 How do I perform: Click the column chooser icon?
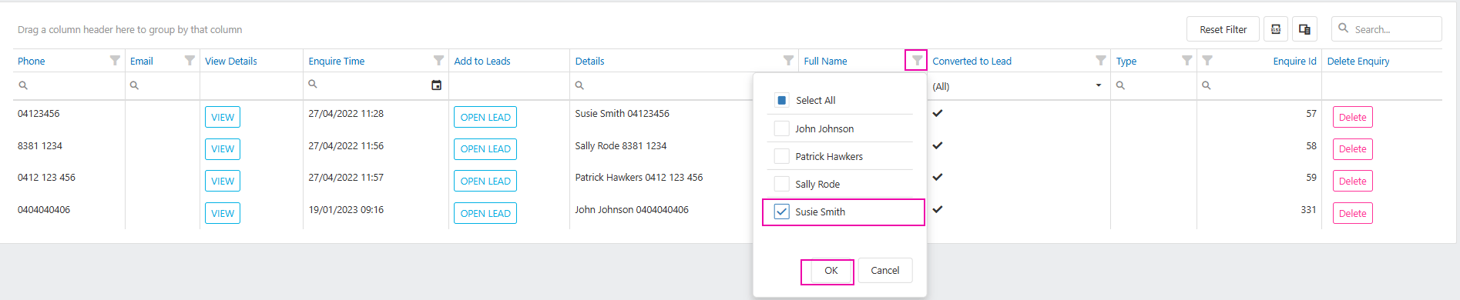pyautogui.click(x=1304, y=29)
